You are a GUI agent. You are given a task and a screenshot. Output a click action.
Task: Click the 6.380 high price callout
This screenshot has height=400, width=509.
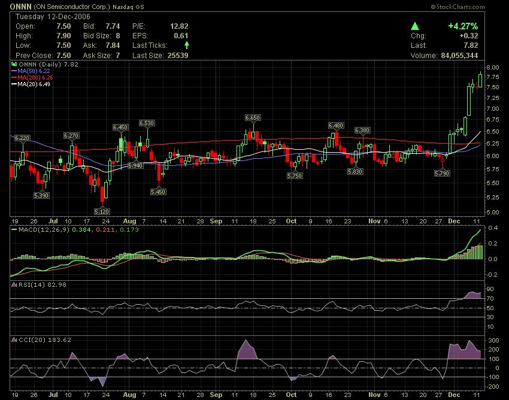click(362, 130)
